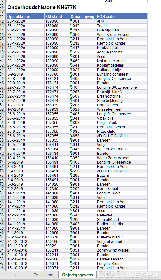Select the code cell 1001
Image resolution: width=161 pixels, height=280 pixels.
tap(83, 21)
